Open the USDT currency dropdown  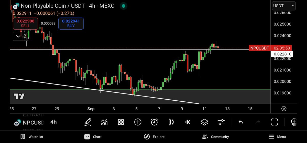(283, 6)
